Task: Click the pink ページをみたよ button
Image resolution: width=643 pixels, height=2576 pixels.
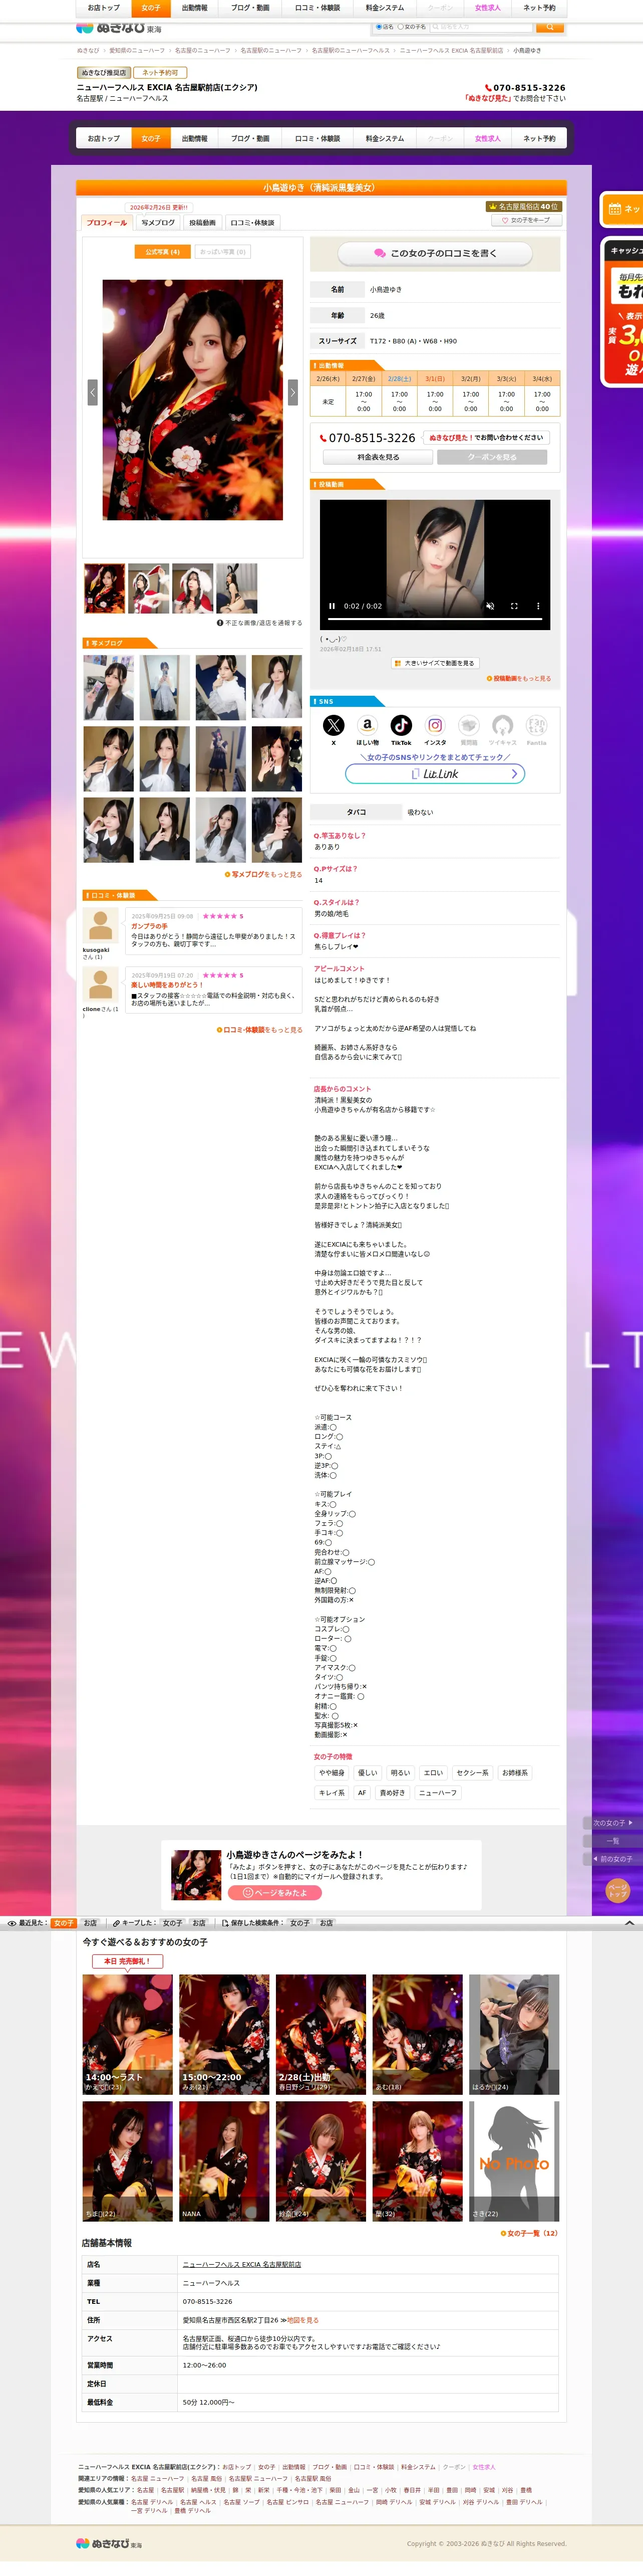Action: click(x=274, y=1892)
